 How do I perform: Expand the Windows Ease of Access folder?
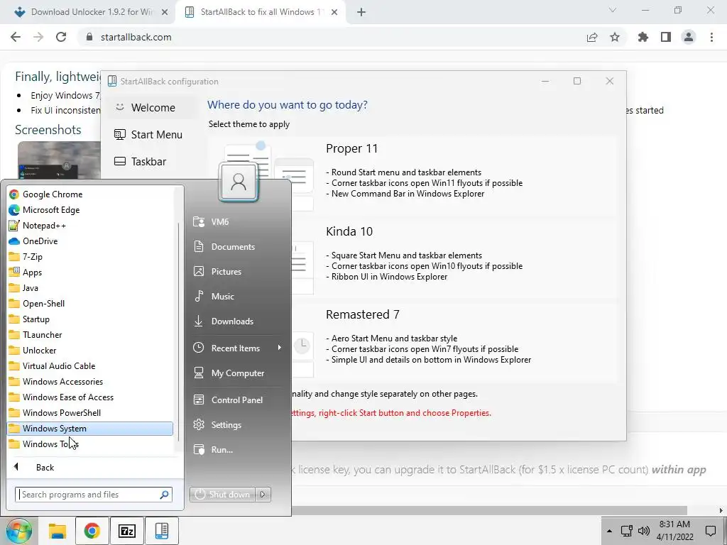click(90, 397)
